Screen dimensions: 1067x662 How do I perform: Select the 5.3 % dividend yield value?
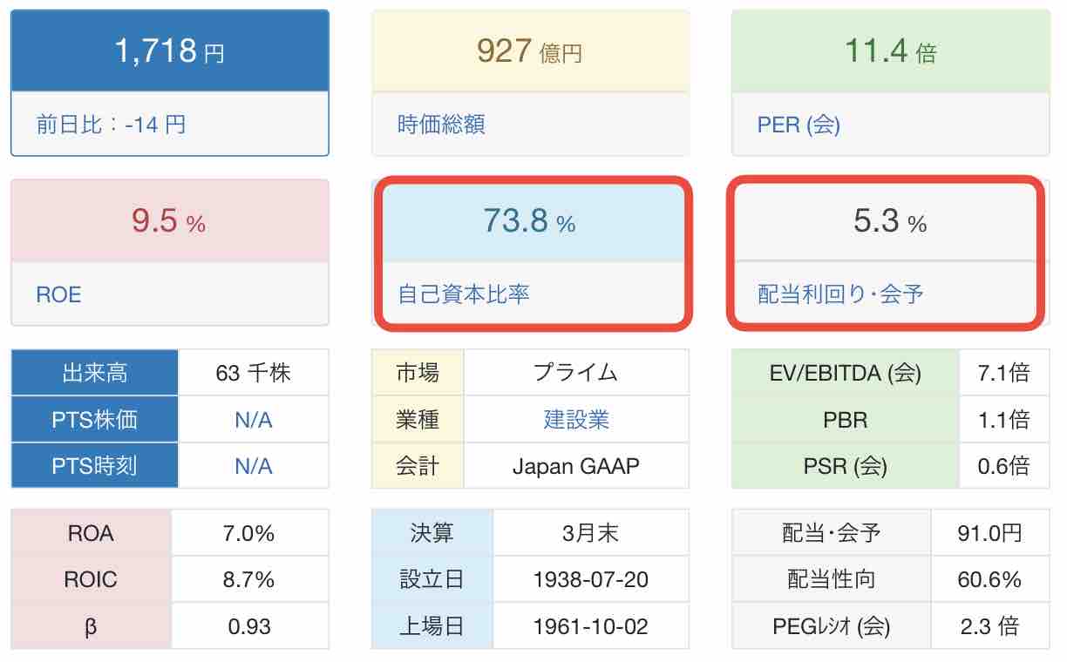[x=890, y=223]
